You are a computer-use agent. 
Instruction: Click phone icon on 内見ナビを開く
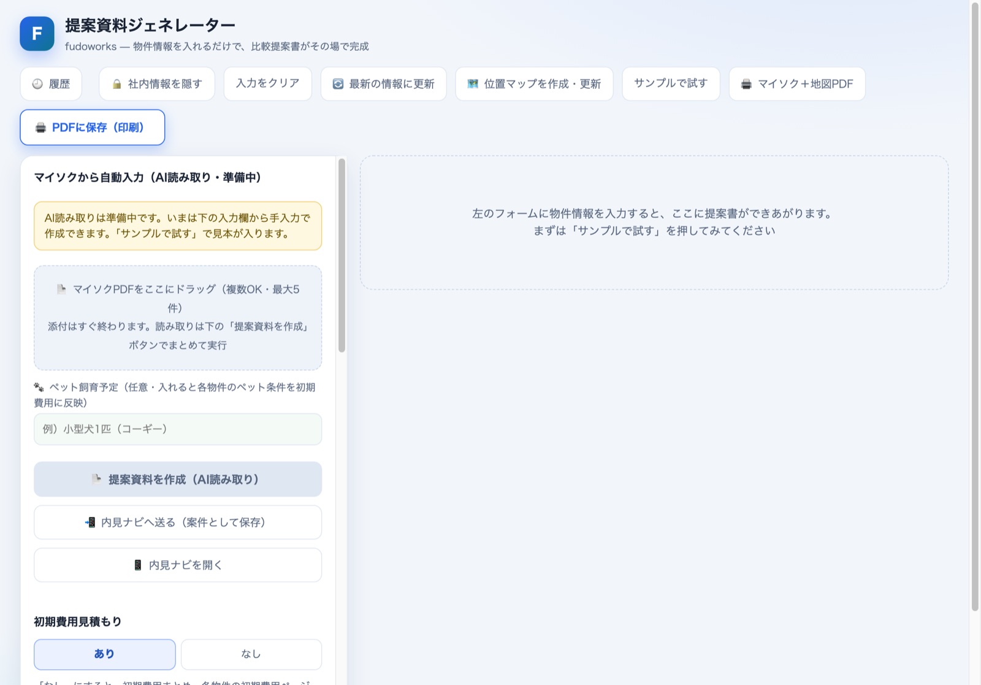[138, 565]
